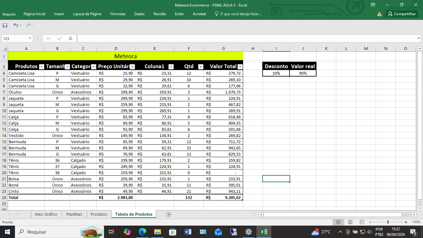Add a new sheet with the plus icon
The width and height of the screenshot is (423, 238).
(169, 214)
